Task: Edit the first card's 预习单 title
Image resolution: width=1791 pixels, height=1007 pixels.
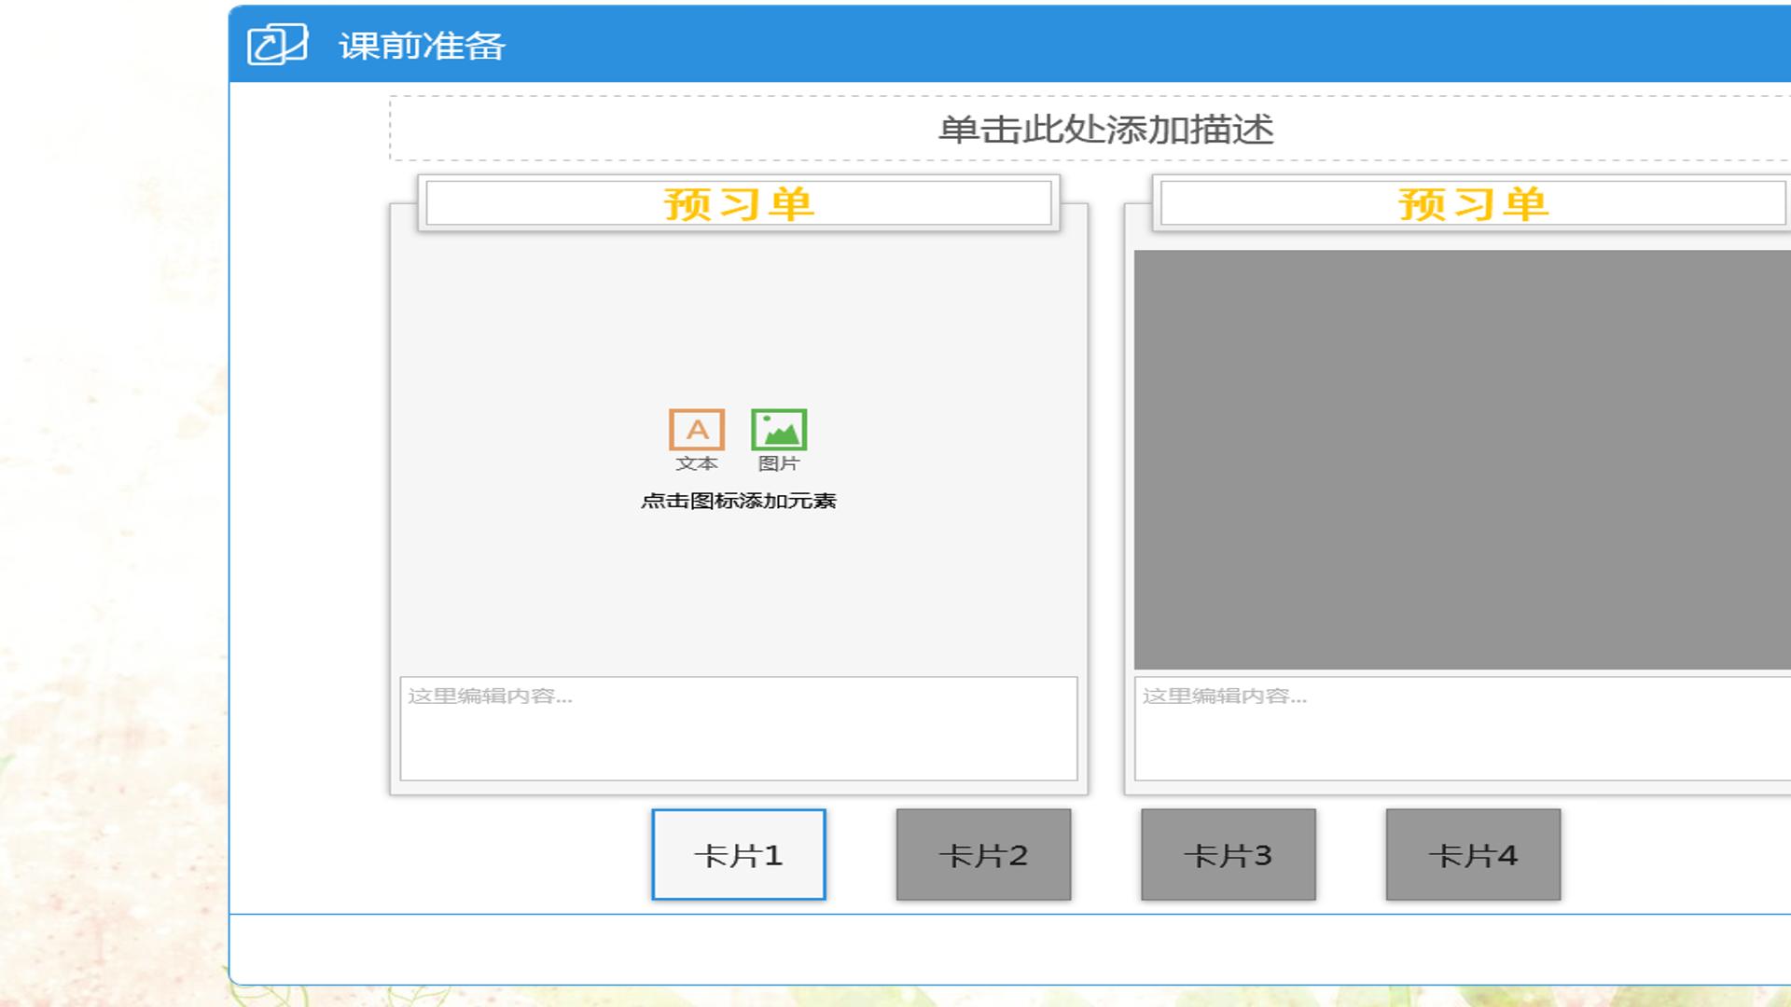Action: [739, 203]
